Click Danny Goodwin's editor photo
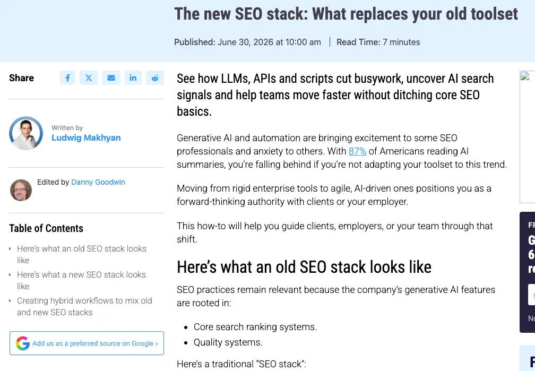535x371 pixels. click(x=21, y=190)
